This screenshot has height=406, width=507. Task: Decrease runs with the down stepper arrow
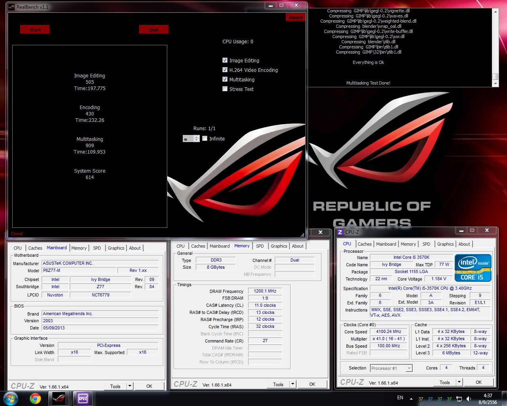pos(196,140)
